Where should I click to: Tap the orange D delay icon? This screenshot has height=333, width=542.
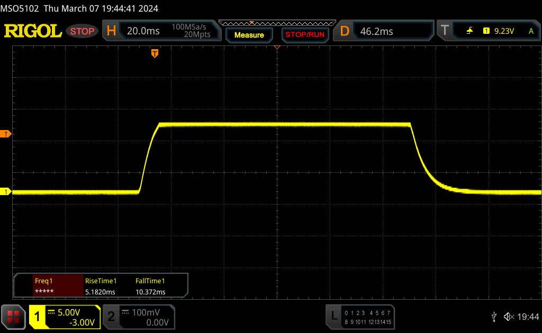345,31
